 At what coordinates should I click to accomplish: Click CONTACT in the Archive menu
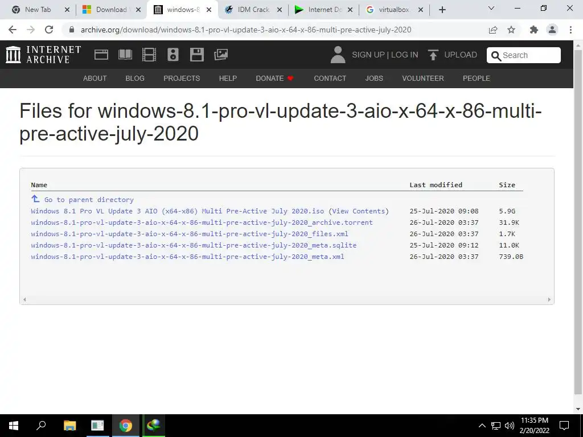point(330,79)
